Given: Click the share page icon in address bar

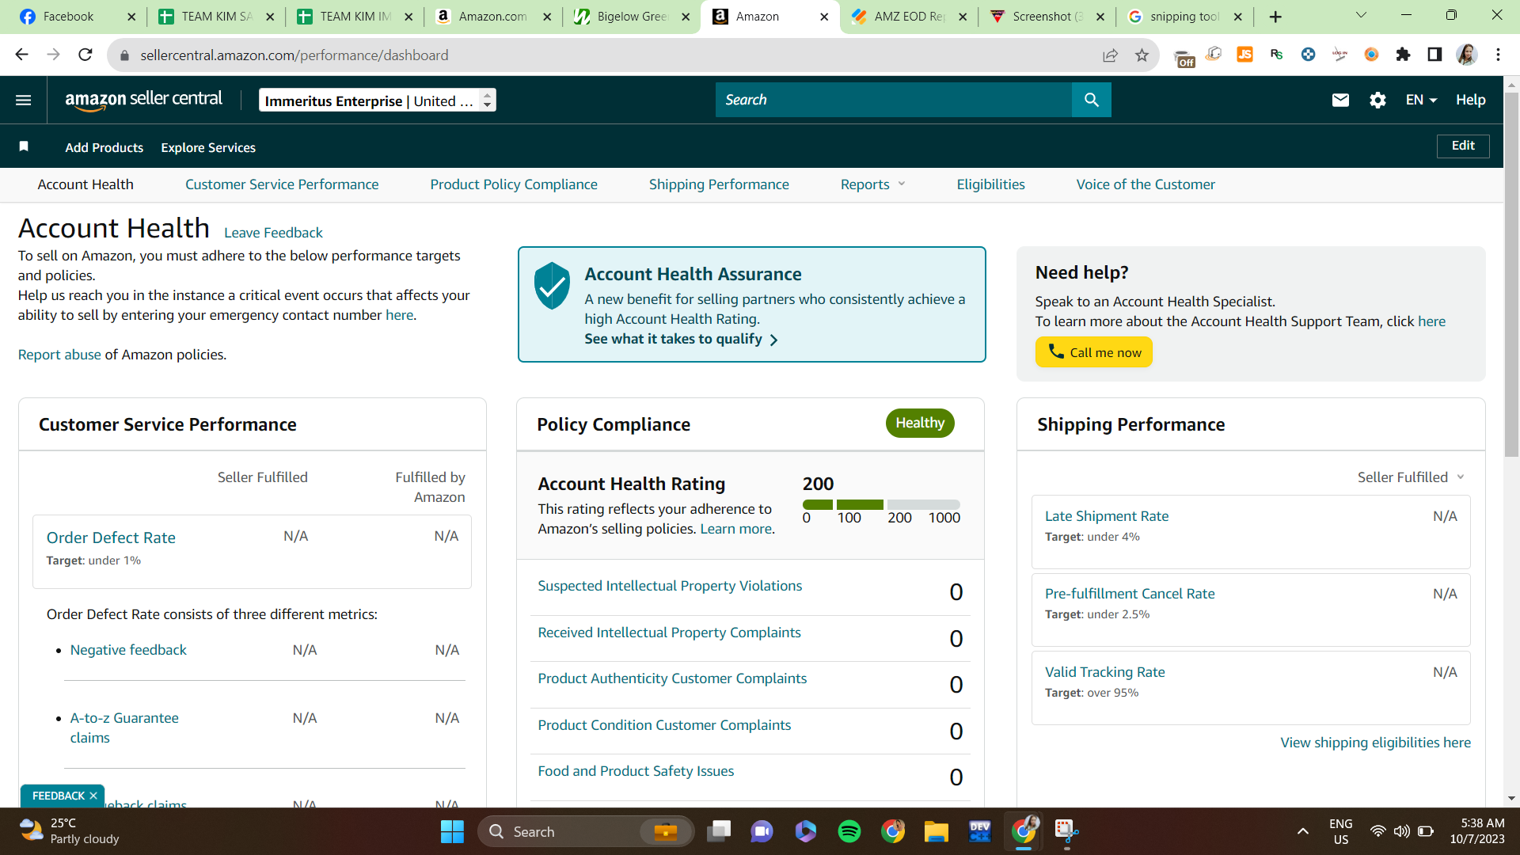Looking at the screenshot, I should [x=1110, y=55].
